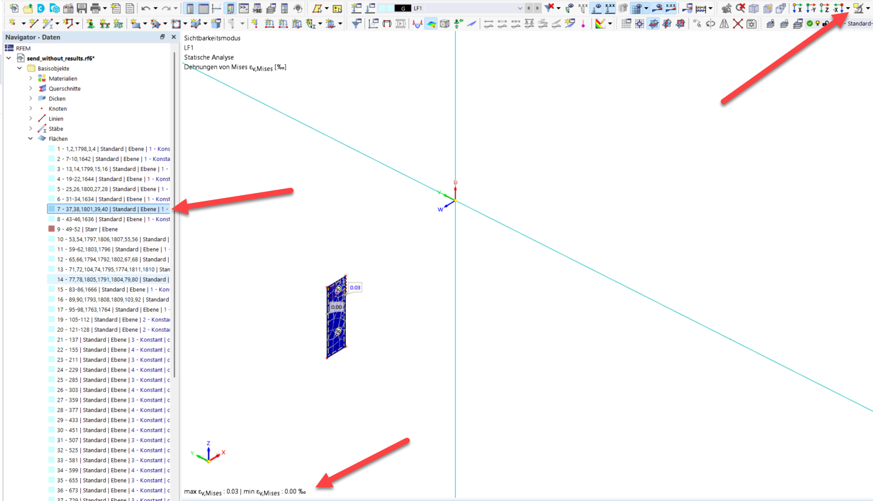Expand the Materialien tree node
The height and width of the screenshot is (501, 873).
coord(31,79)
